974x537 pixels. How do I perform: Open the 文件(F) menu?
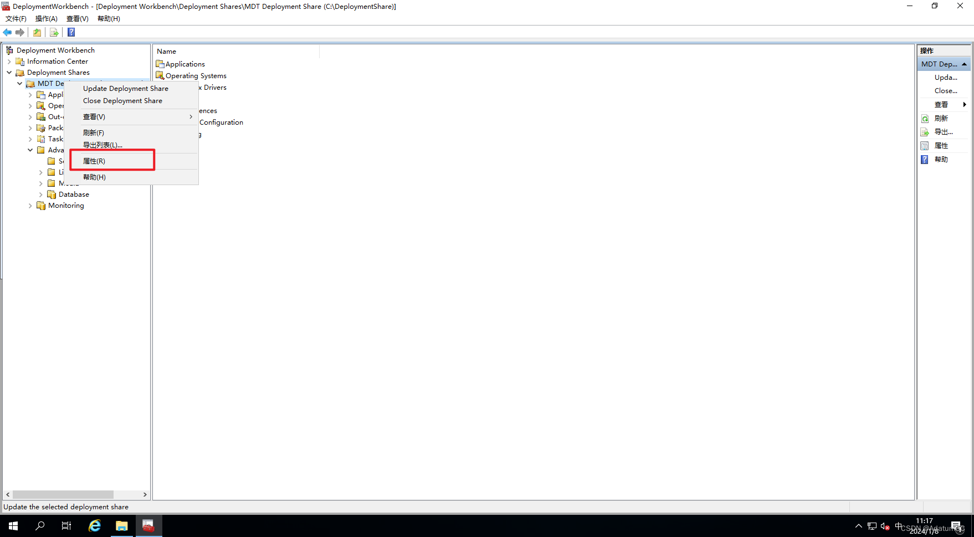click(16, 19)
